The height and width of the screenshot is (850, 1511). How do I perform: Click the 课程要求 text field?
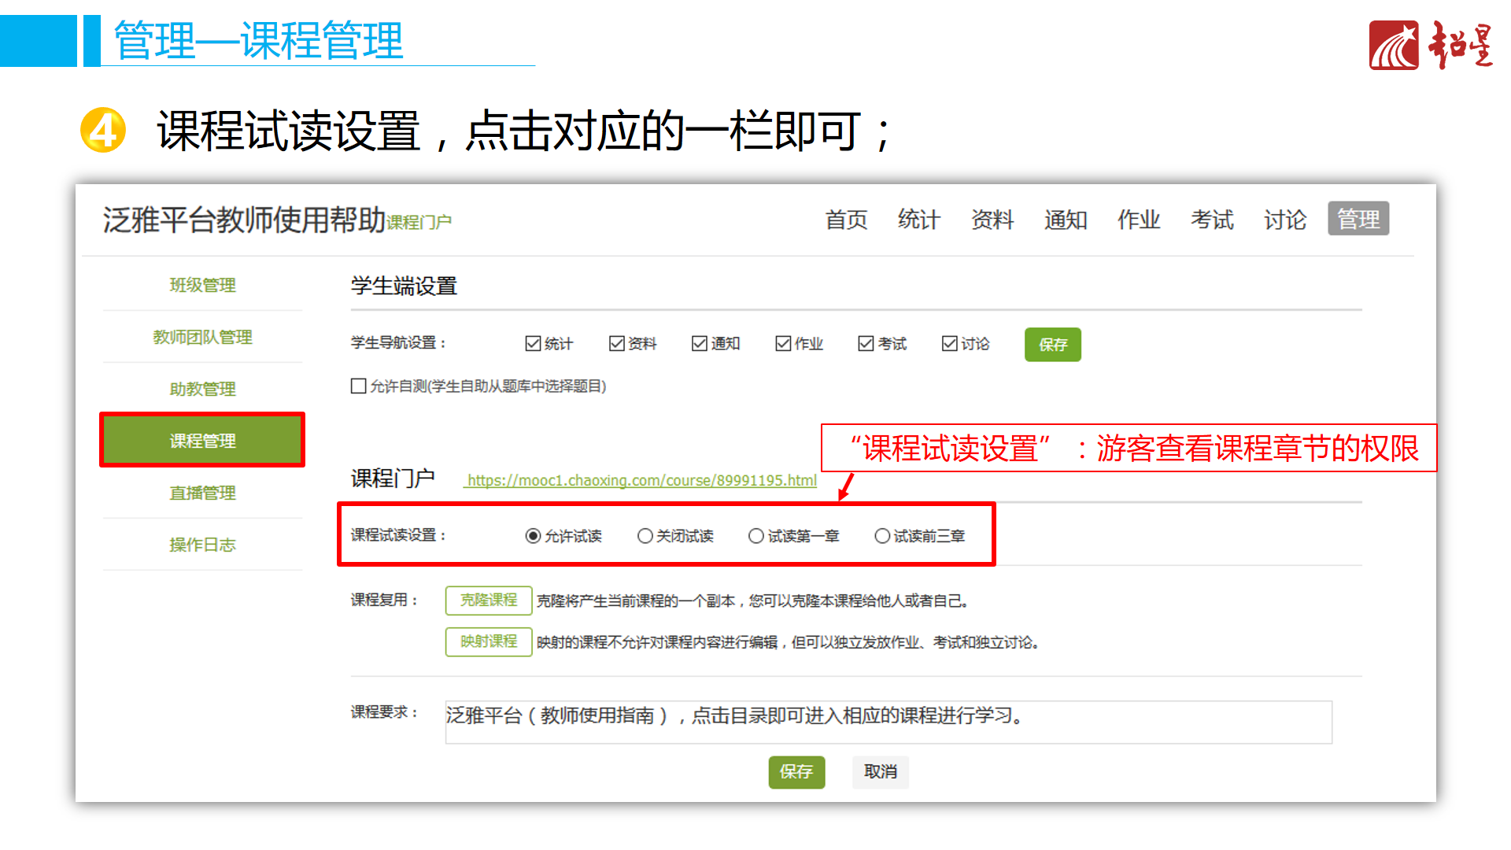[x=888, y=722]
